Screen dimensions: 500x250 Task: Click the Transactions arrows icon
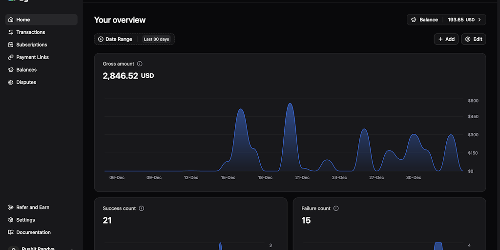(11, 32)
